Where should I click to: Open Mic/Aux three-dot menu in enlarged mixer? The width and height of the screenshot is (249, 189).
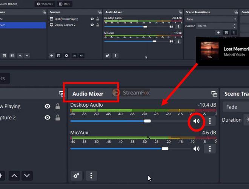210,149
